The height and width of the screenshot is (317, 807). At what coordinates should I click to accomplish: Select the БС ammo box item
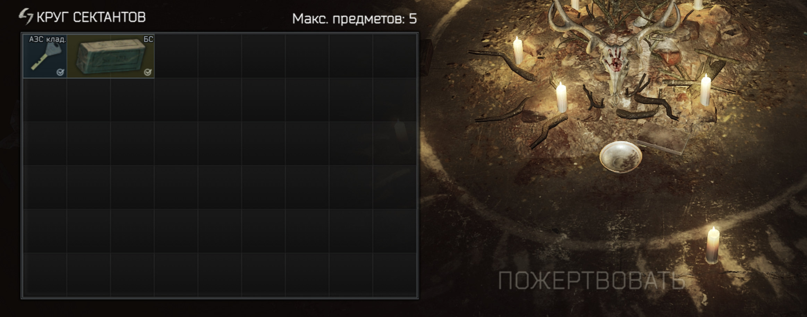pyautogui.click(x=111, y=56)
